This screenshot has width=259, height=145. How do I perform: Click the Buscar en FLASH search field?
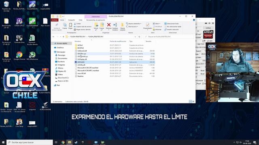pyautogui.click(x=168, y=37)
